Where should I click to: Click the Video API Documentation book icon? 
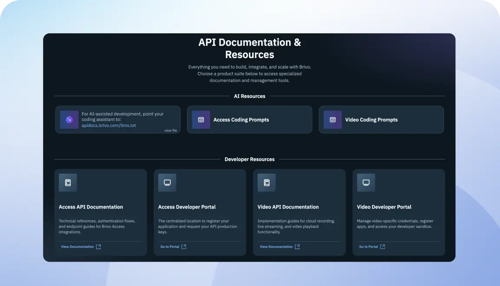pos(266,182)
